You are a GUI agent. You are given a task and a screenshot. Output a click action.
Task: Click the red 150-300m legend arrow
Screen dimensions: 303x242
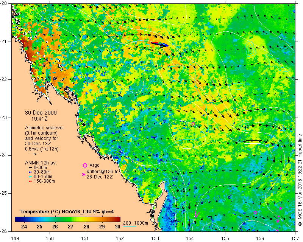30,181
